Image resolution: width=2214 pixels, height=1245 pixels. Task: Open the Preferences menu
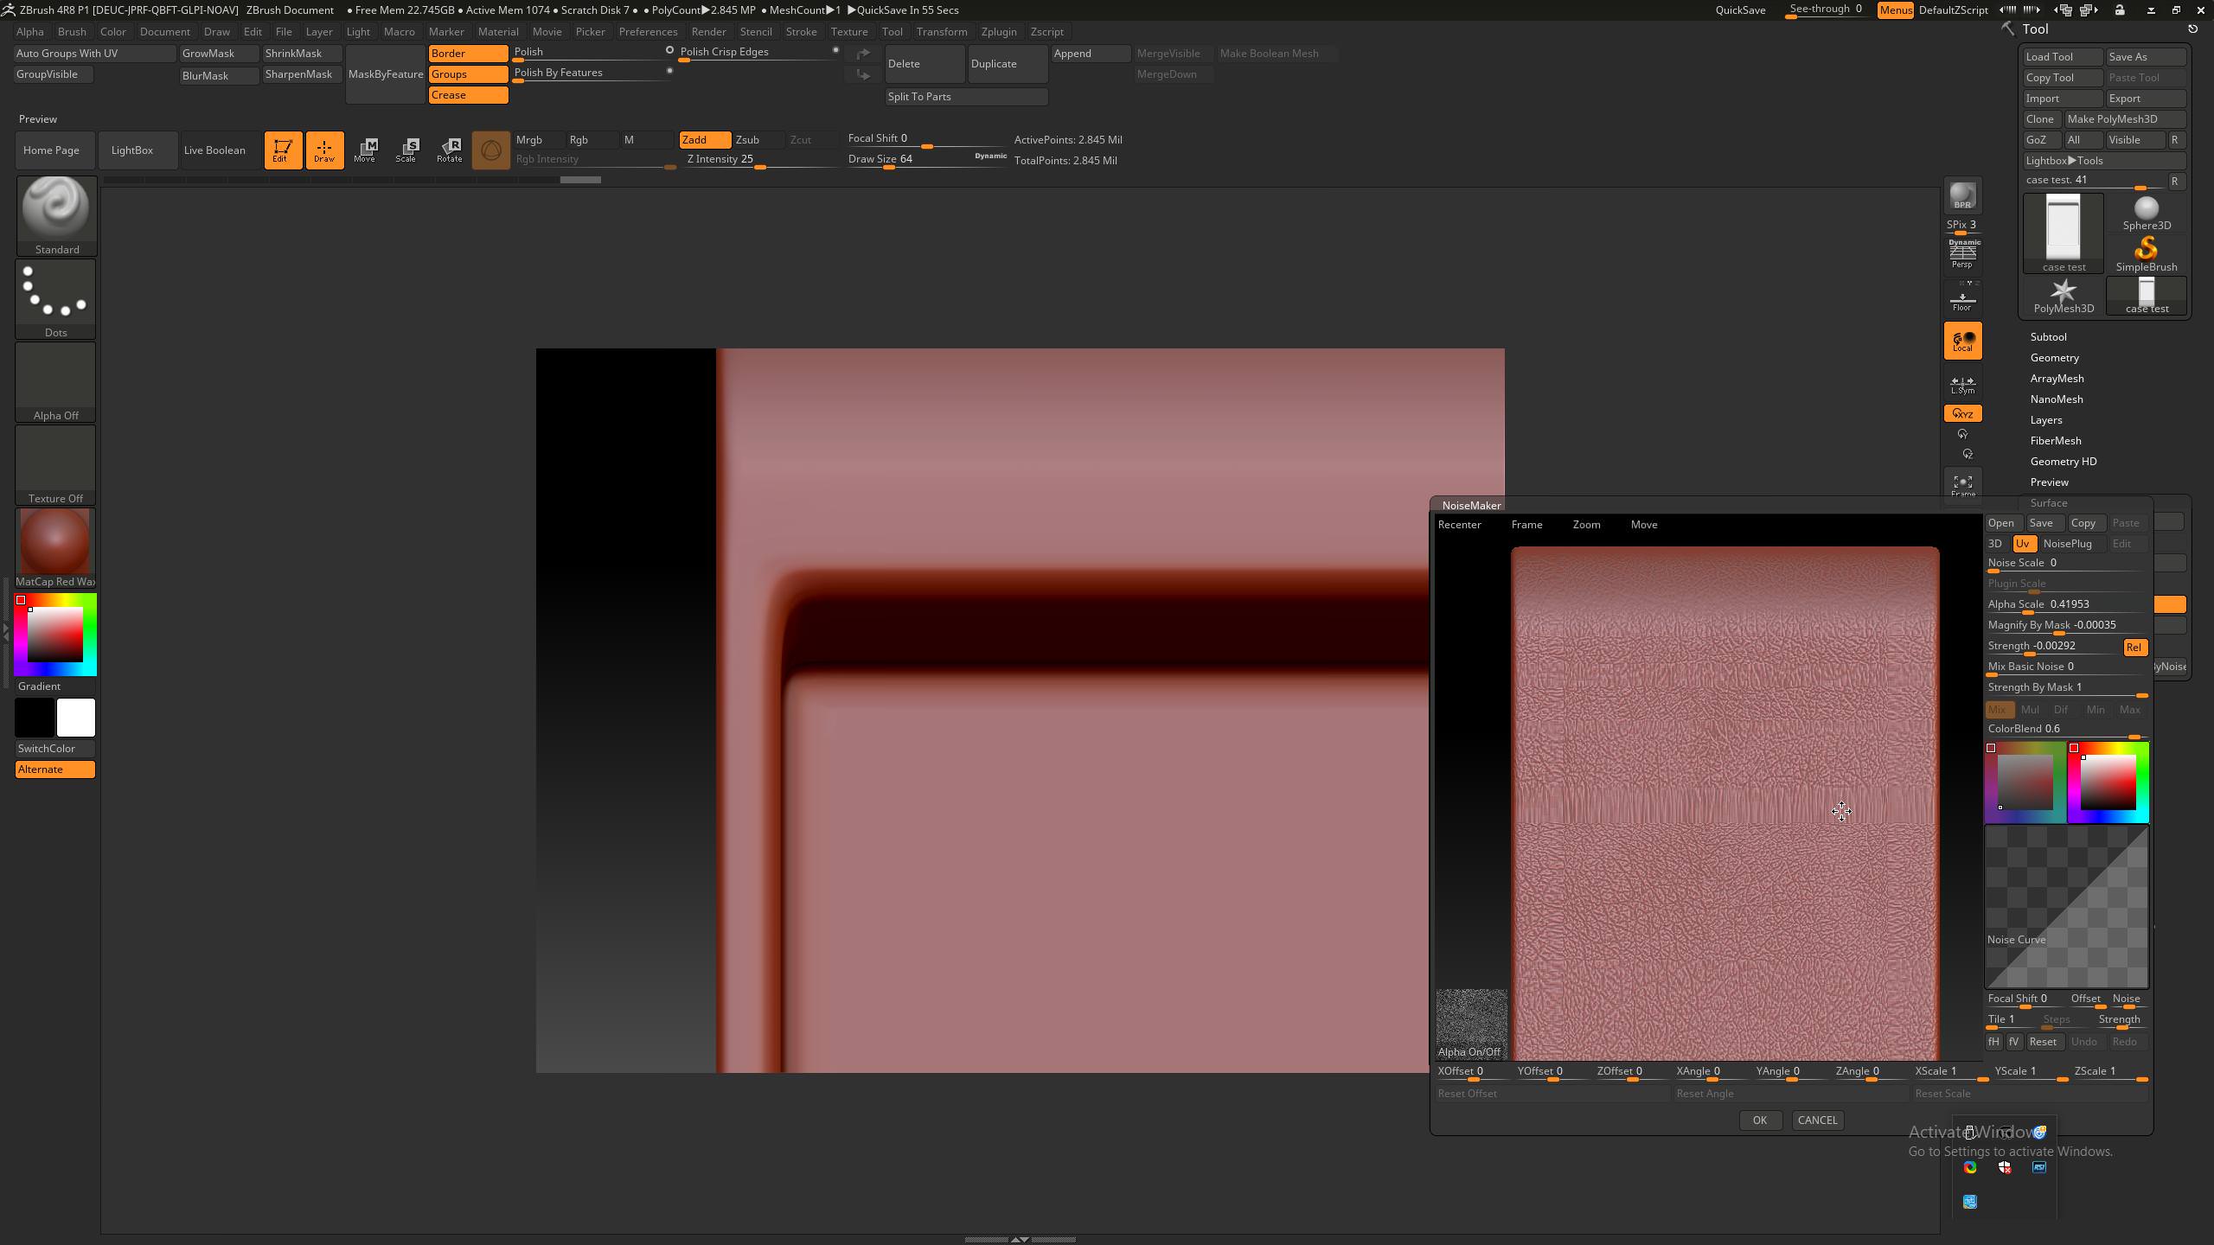click(x=648, y=32)
